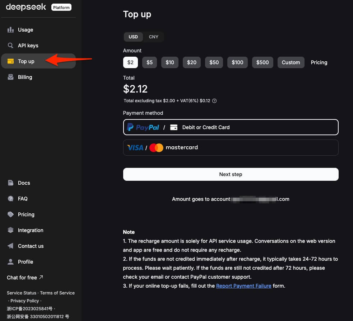Click the API keys magnifier icon
353x321 pixels.
10,46
